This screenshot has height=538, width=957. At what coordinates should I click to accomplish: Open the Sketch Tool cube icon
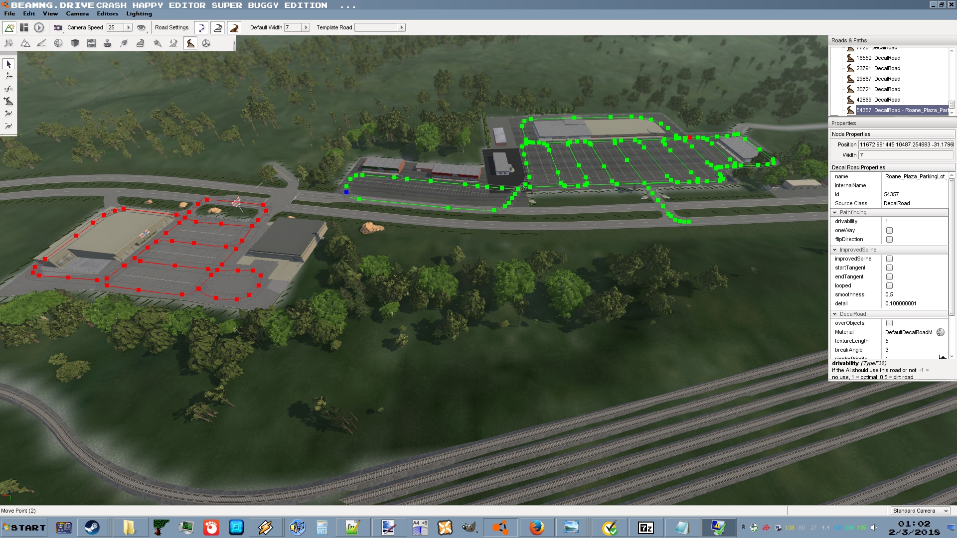tap(75, 43)
